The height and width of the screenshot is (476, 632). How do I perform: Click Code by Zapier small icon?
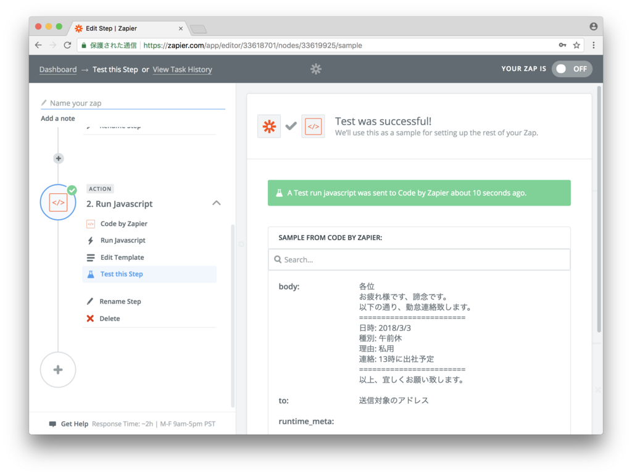click(x=91, y=223)
